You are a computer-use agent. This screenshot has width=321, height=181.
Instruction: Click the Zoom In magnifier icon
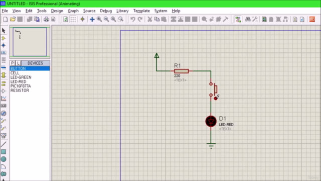tap(99, 19)
